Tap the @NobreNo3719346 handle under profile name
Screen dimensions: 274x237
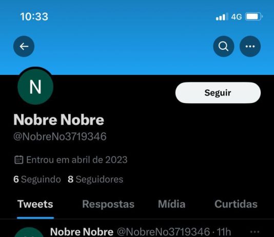pos(60,136)
